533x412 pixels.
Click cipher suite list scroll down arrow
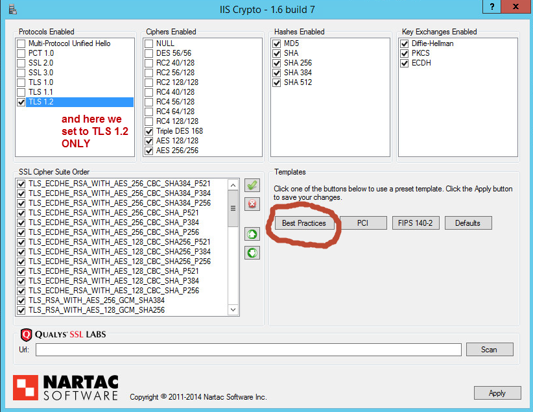pos(233,309)
